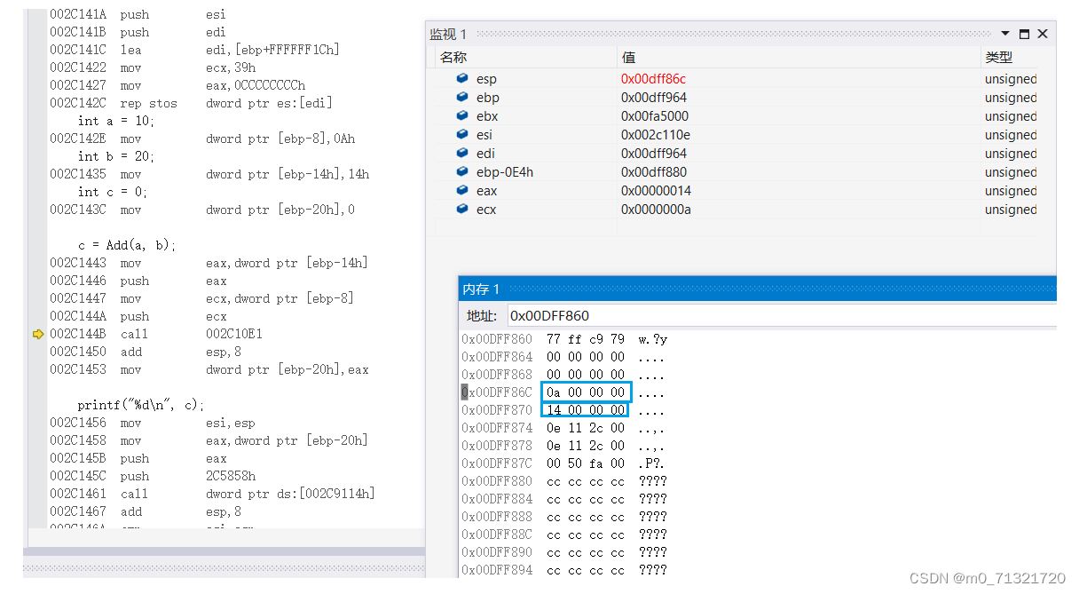The height and width of the screenshot is (594, 1079).
Task: Click the call 002C10E1 instruction
Action: coord(155,334)
